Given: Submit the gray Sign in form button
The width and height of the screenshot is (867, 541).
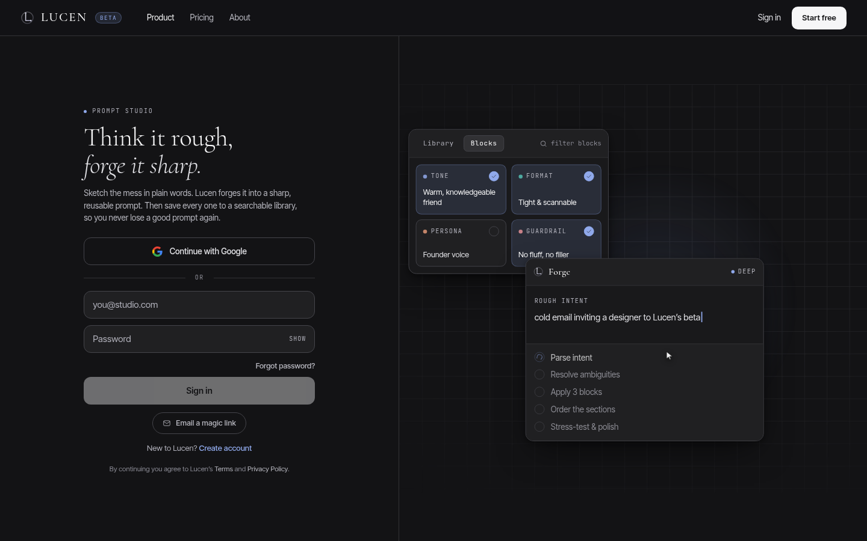Looking at the screenshot, I should [199, 391].
